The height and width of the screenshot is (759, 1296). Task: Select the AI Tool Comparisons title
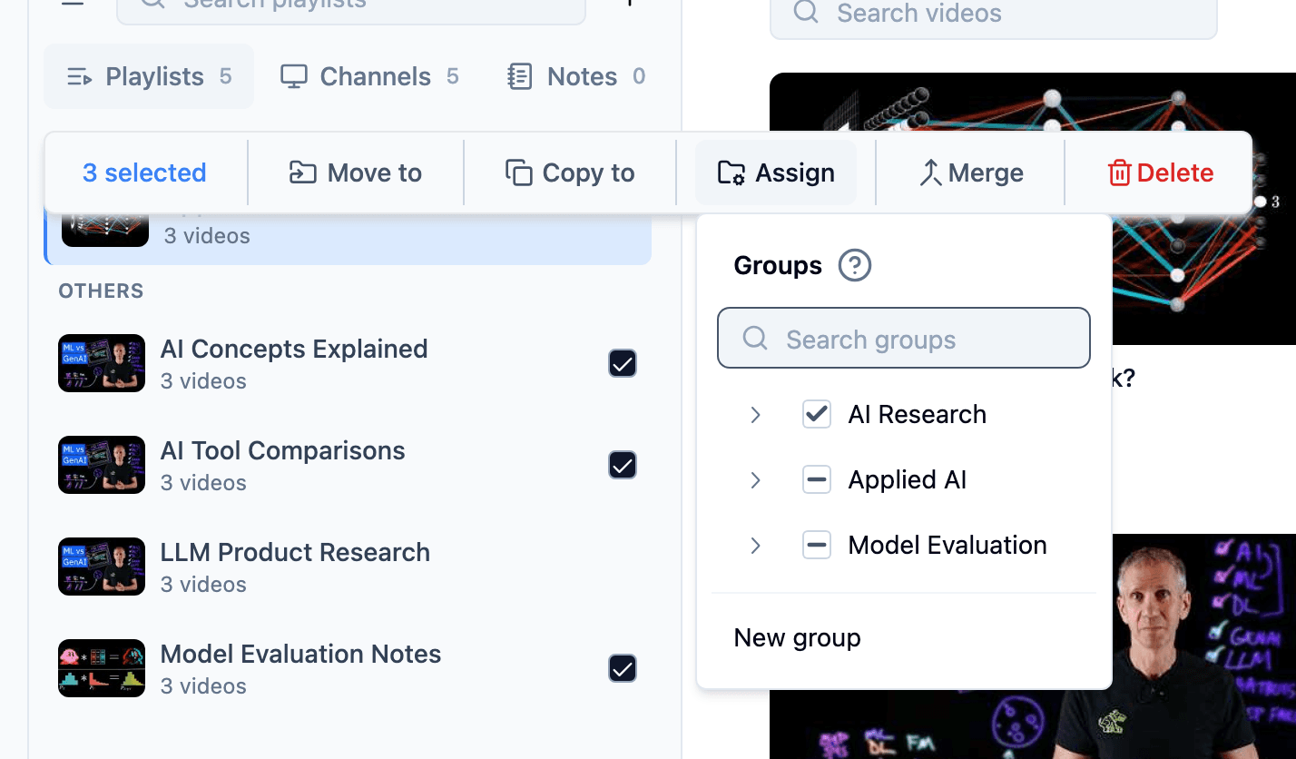click(x=282, y=450)
